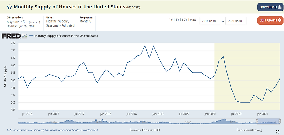Viewport: 284px width, 135px height.
Task: Click the right range slider handle
Action: point(280,121)
